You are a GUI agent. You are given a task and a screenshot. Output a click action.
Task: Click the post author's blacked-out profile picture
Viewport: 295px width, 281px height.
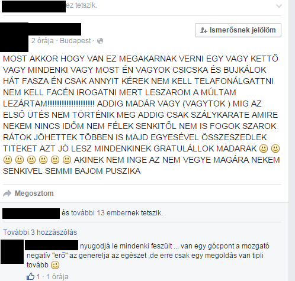point(14,37)
